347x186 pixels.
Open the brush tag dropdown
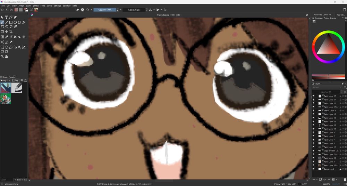(6, 81)
